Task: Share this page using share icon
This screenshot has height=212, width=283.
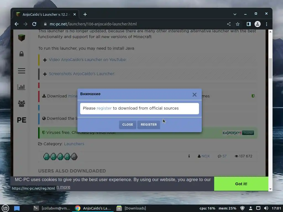Action: tap(229, 24)
